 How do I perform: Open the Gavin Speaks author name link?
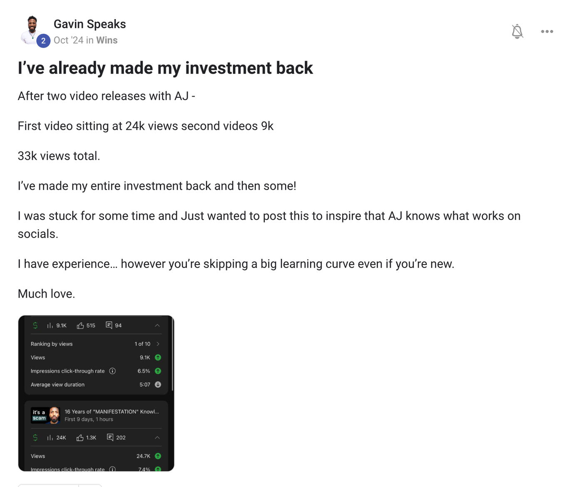(90, 24)
